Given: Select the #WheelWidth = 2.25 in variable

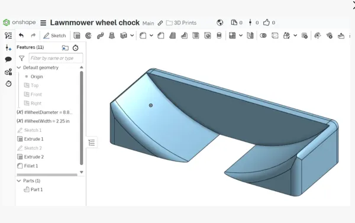Looking at the screenshot, I should point(43,121).
